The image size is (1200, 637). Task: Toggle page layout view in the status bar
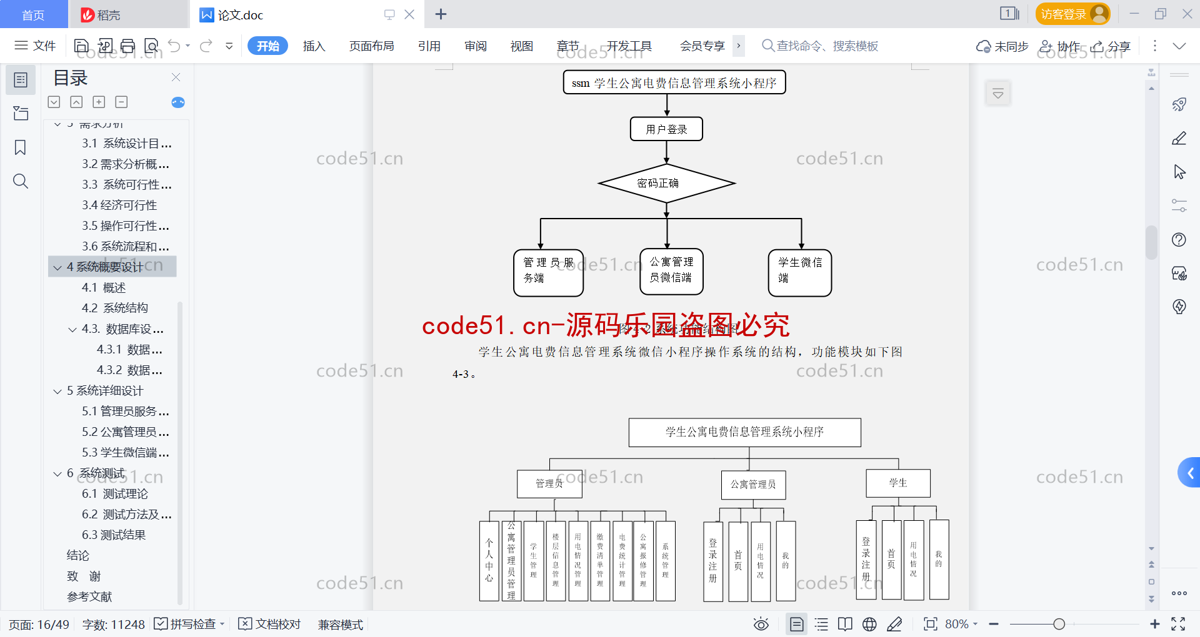click(x=796, y=624)
